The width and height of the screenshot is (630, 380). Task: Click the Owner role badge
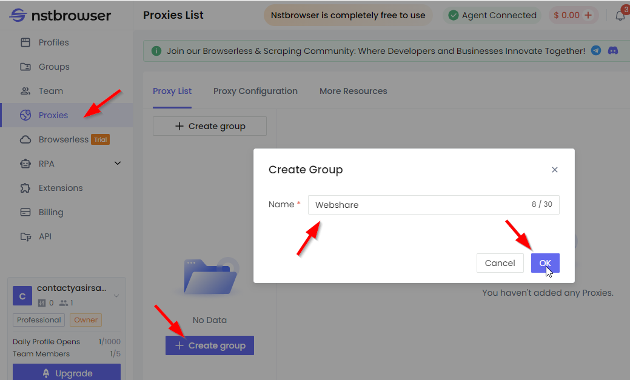[x=85, y=320]
